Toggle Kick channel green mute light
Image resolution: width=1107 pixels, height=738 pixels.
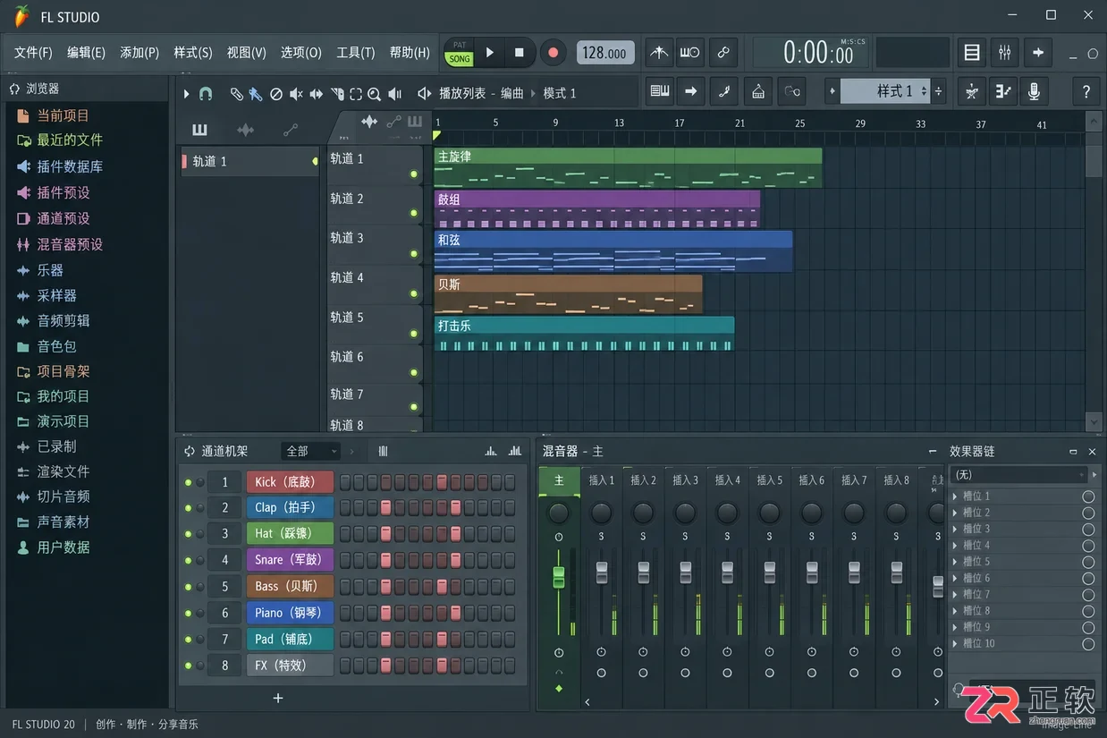188,482
